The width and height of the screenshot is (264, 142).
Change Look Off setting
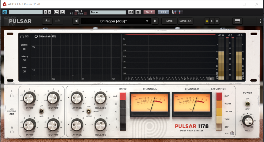click(24, 69)
